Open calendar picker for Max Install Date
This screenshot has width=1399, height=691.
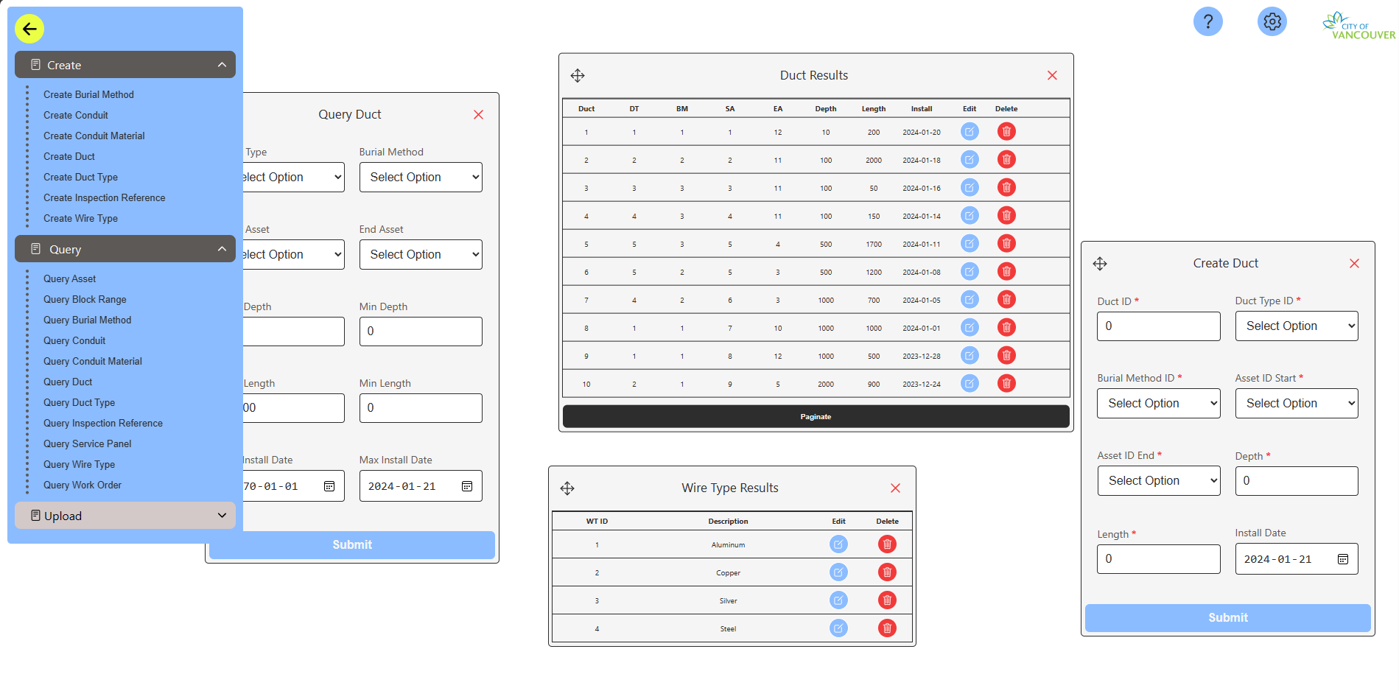[x=467, y=486]
